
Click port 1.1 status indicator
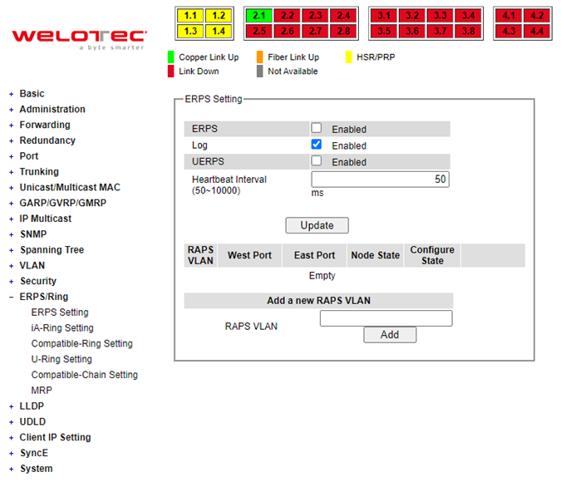190,16
